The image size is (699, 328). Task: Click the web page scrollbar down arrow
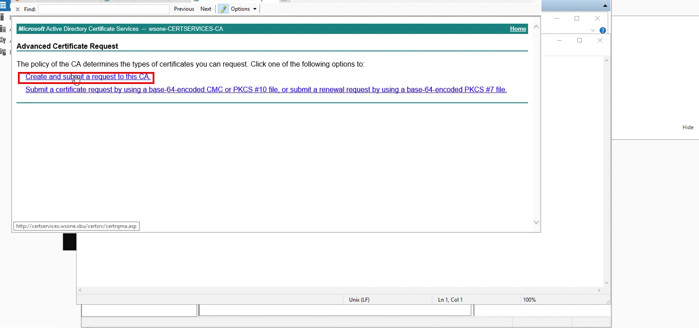[x=536, y=222]
